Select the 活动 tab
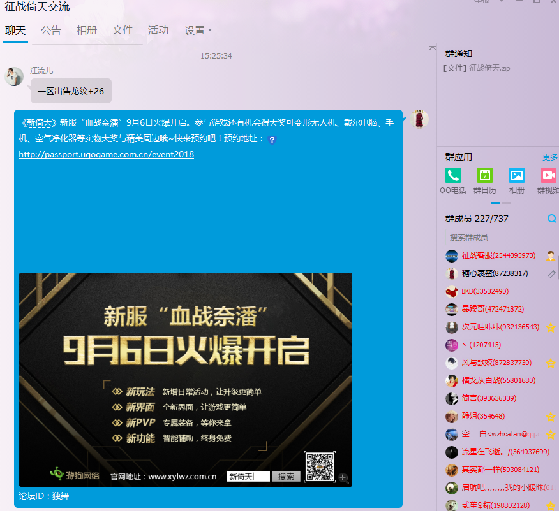The image size is (559, 511). (158, 31)
